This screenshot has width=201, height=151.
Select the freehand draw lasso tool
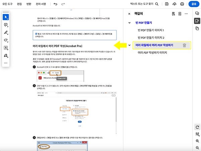[x=6, y=40]
